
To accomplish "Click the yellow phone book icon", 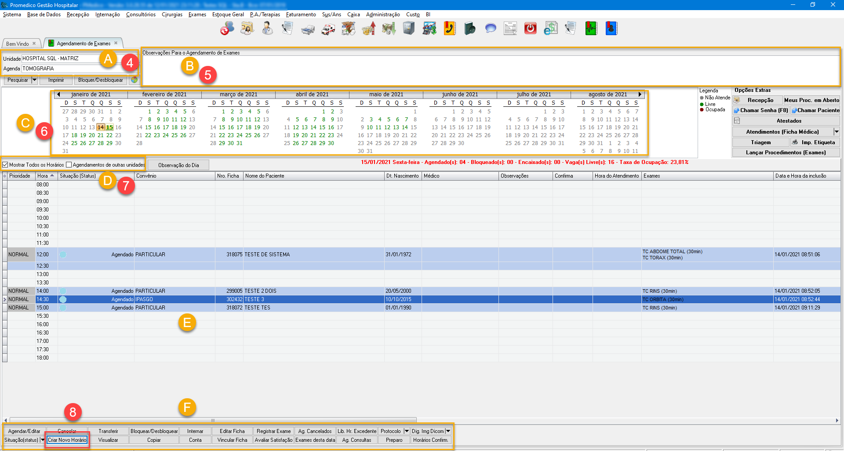I will click(x=449, y=29).
